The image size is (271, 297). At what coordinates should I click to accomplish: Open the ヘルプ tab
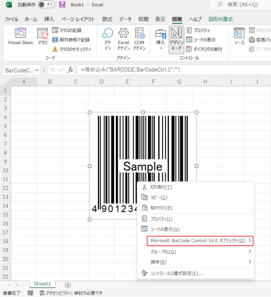(x=195, y=19)
